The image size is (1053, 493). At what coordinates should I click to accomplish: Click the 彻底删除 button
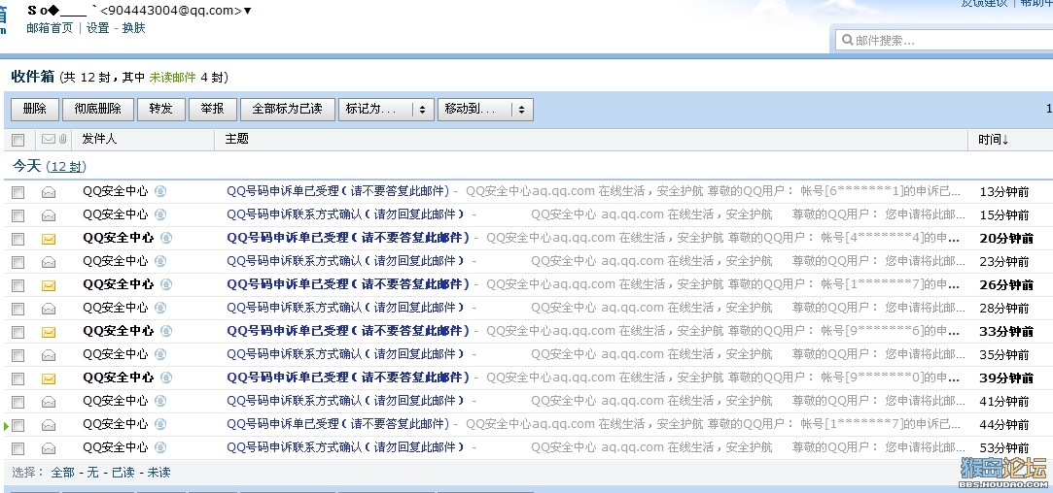(x=98, y=110)
